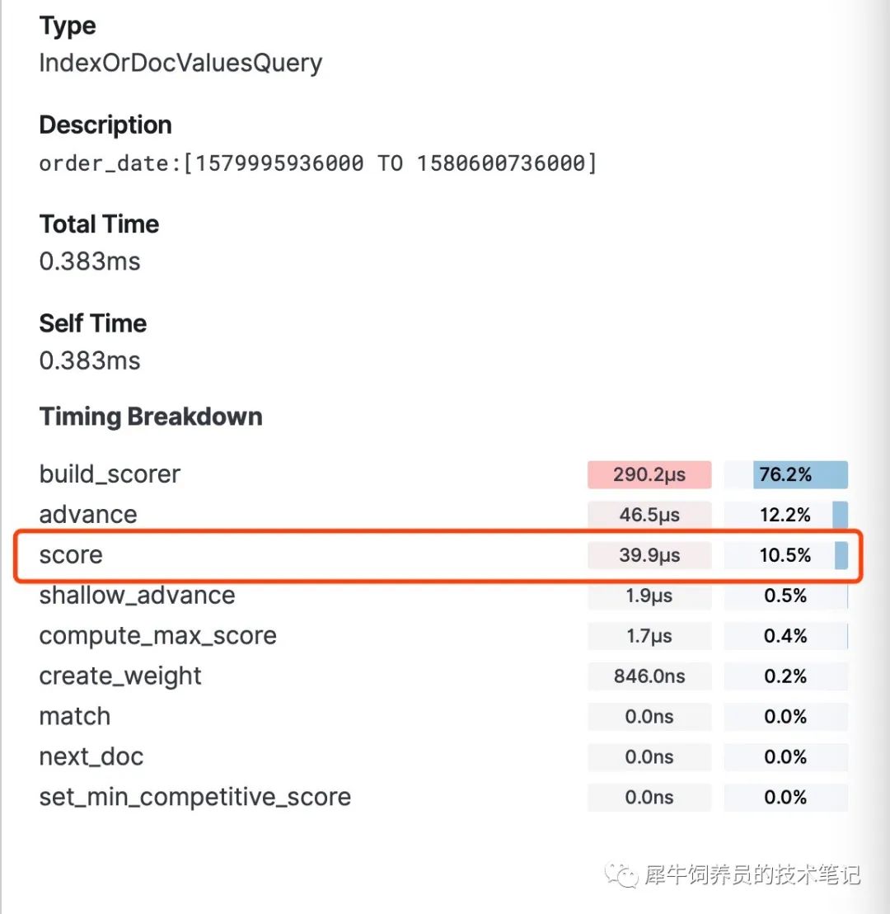Click the 846.0ns create_weight time value

click(649, 676)
